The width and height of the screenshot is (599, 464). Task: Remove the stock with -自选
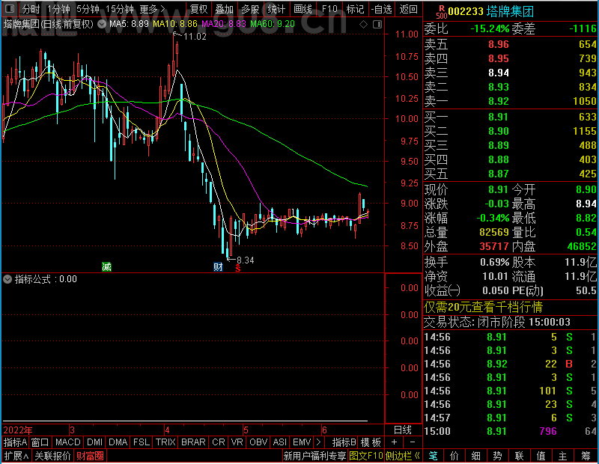pyautogui.click(x=382, y=9)
